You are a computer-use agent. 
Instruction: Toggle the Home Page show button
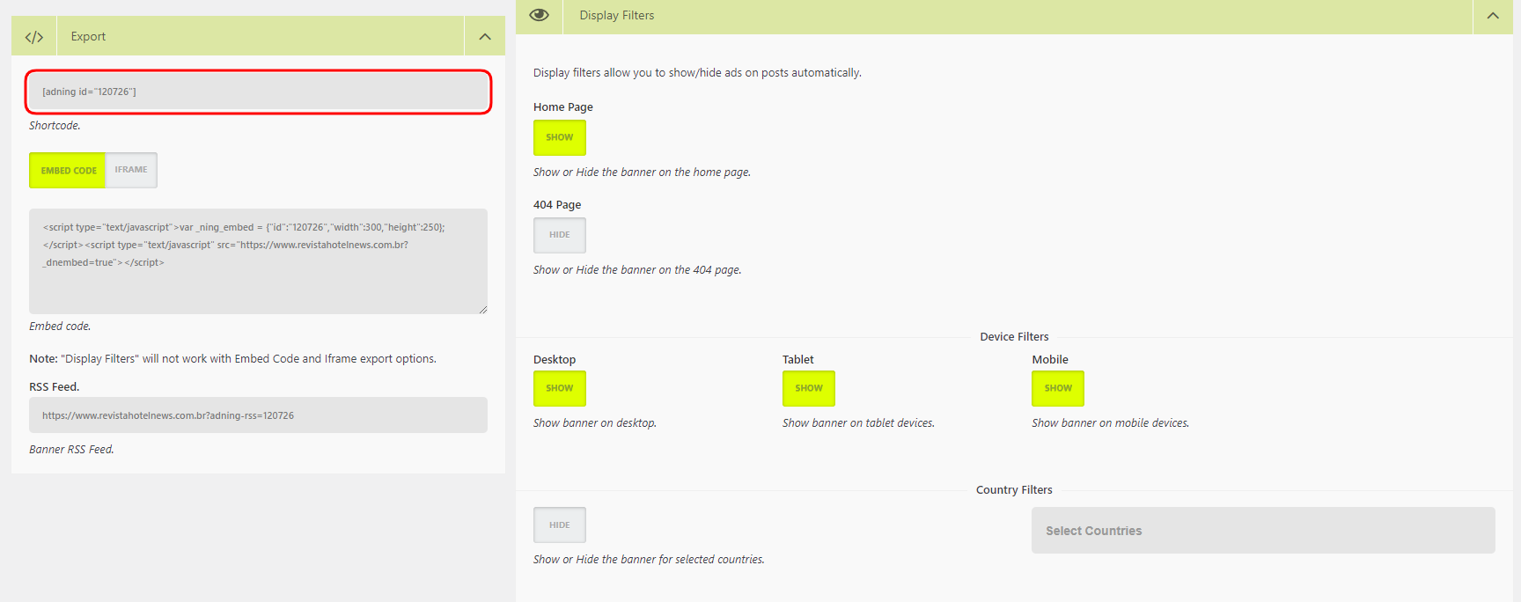(559, 137)
